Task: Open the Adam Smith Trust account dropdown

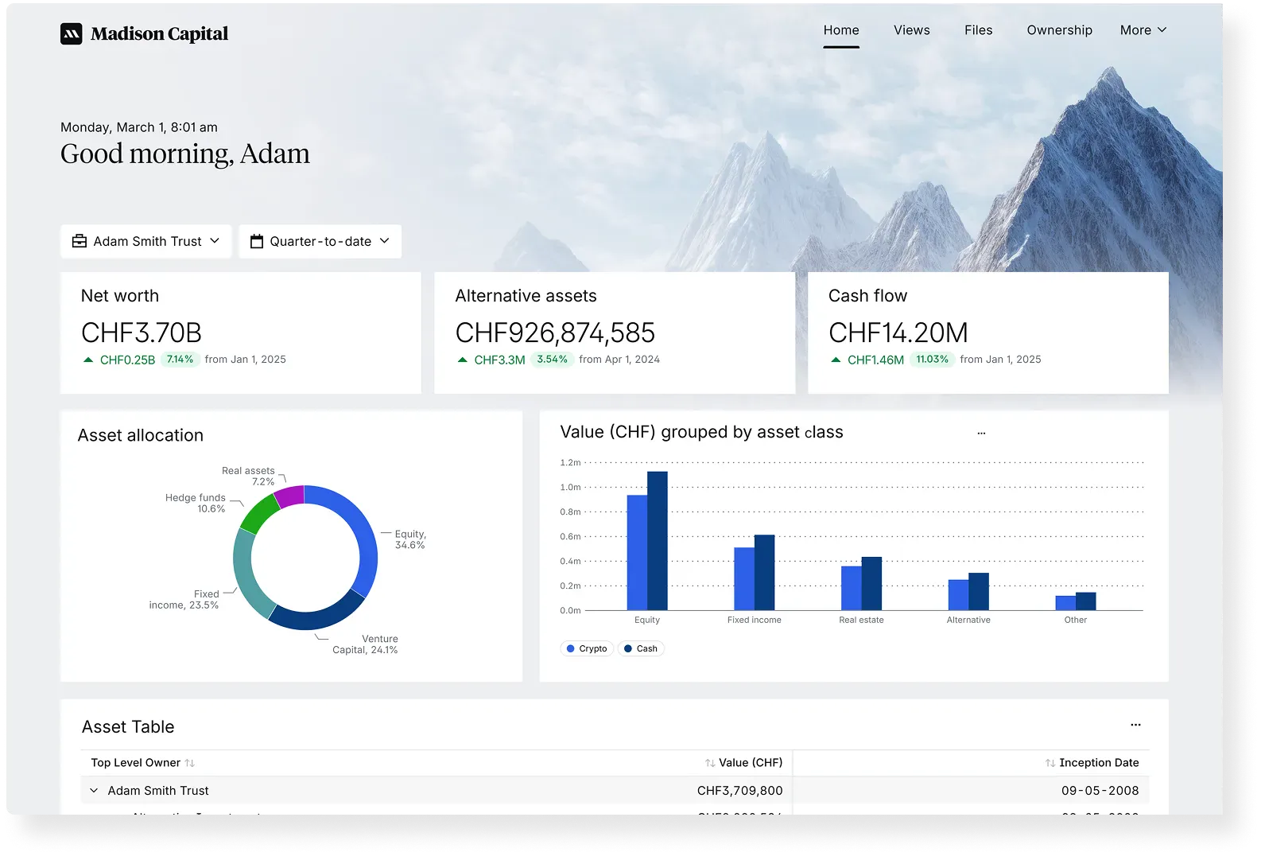Action: 146,241
